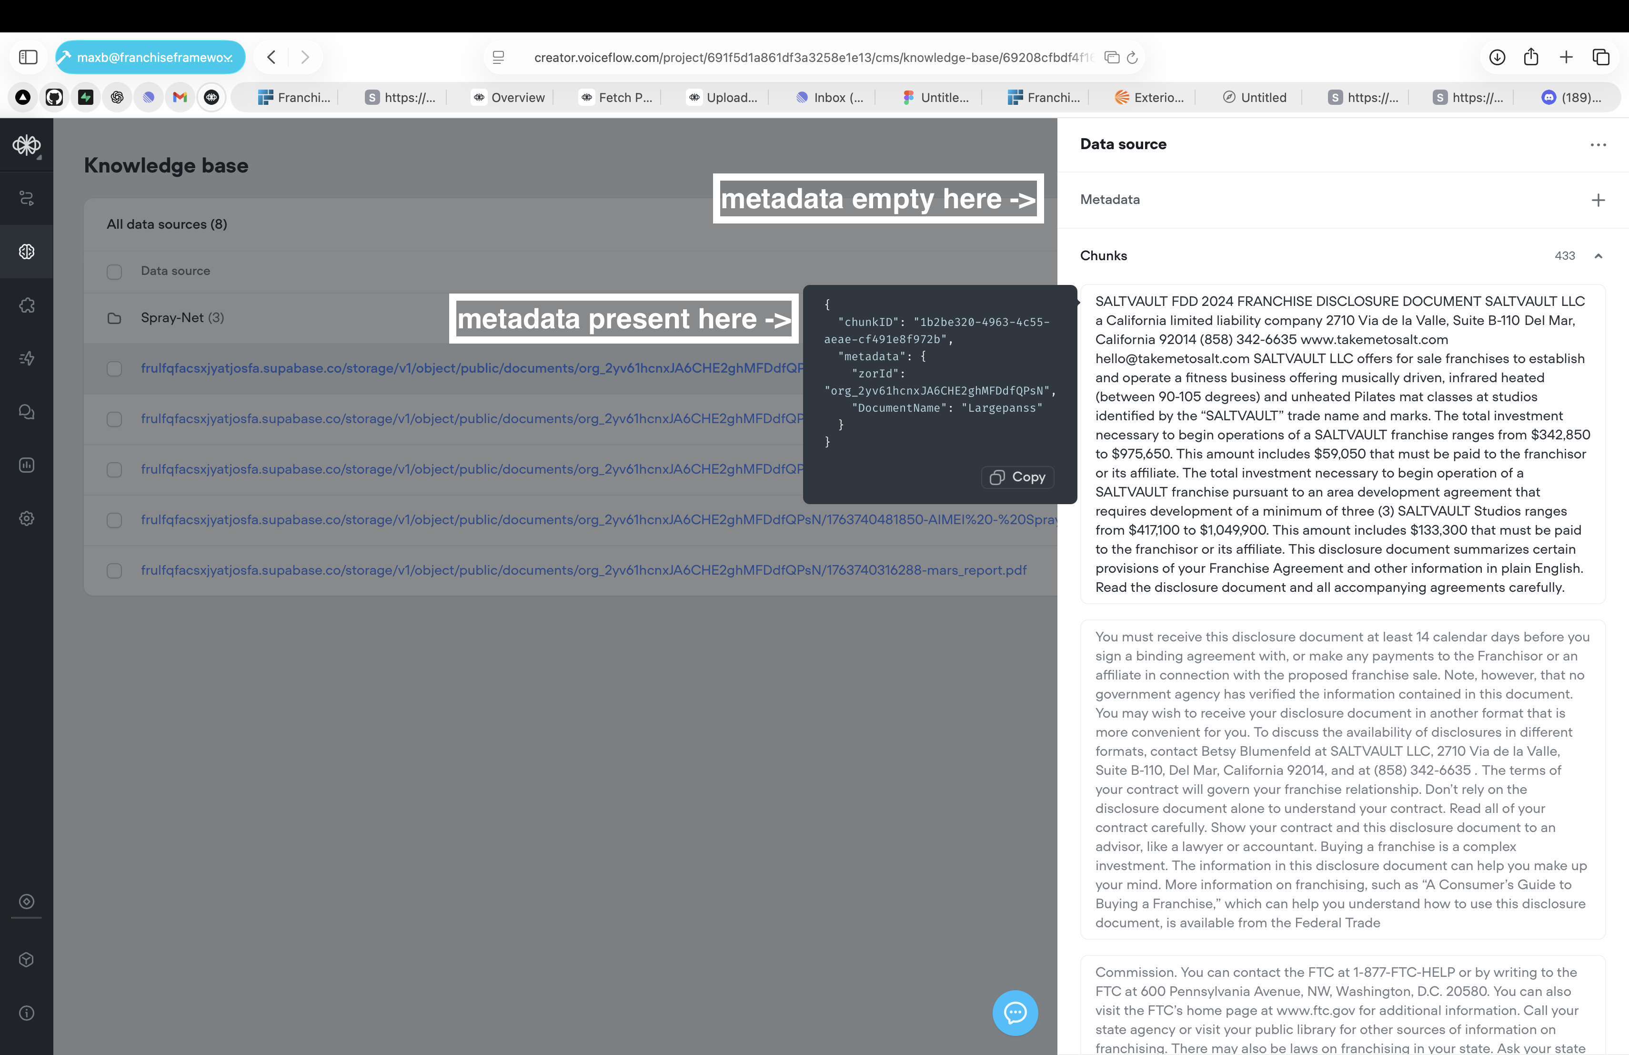The height and width of the screenshot is (1055, 1629).
Task: Open project Settings gear in sidebar
Action: [x=27, y=519]
